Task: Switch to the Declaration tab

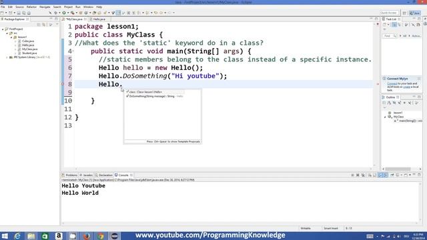Action: coord(104,175)
